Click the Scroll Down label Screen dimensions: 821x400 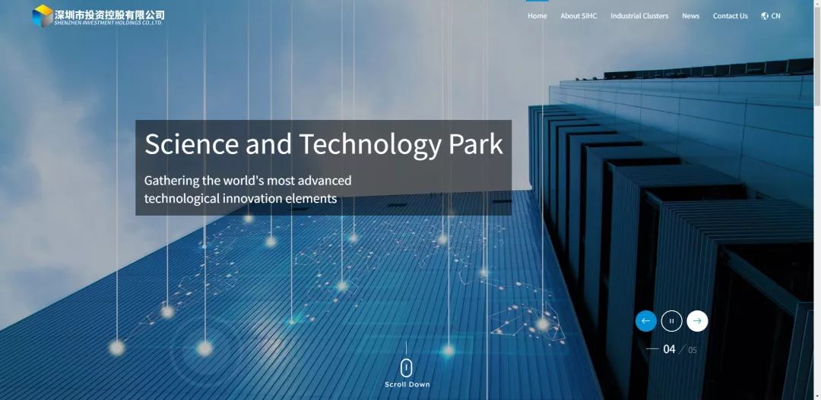point(407,384)
